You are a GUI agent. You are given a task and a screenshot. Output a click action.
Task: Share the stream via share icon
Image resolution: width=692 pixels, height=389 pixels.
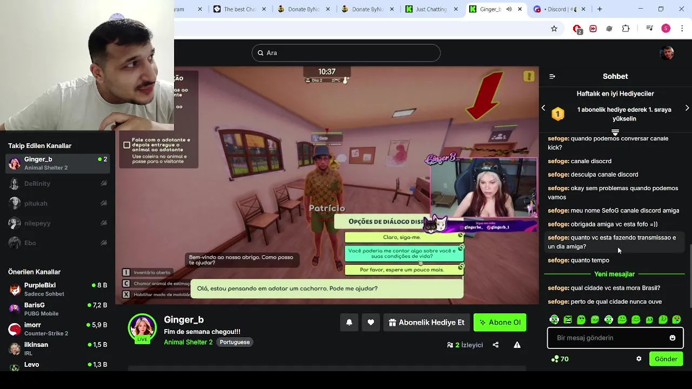[495, 345]
